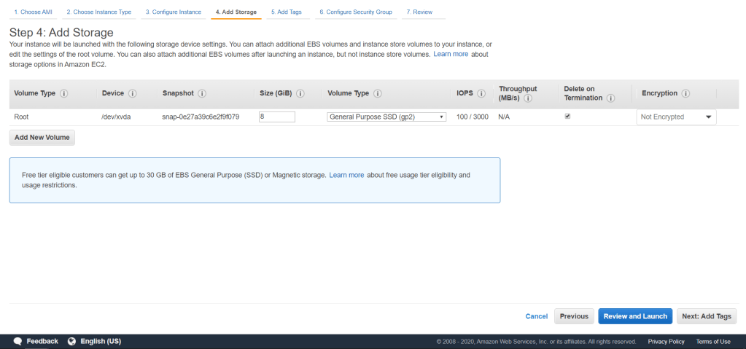Click the Cancel link
Screen dimensions: 746x349
[536, 316]
